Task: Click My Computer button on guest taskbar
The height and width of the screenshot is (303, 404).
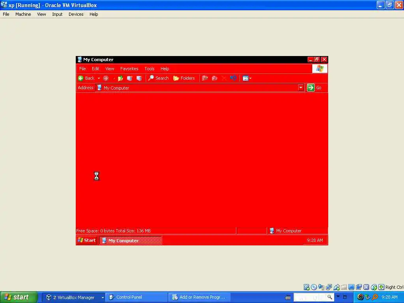Action: pyautogui.click(x=131, y=240)
